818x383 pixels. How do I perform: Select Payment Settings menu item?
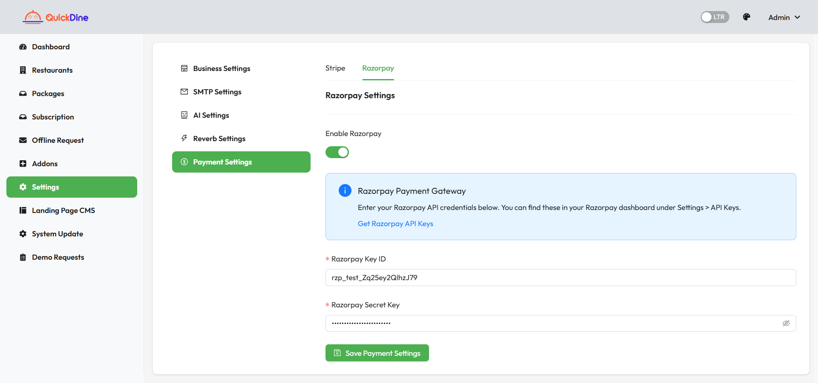coord(241,162)
